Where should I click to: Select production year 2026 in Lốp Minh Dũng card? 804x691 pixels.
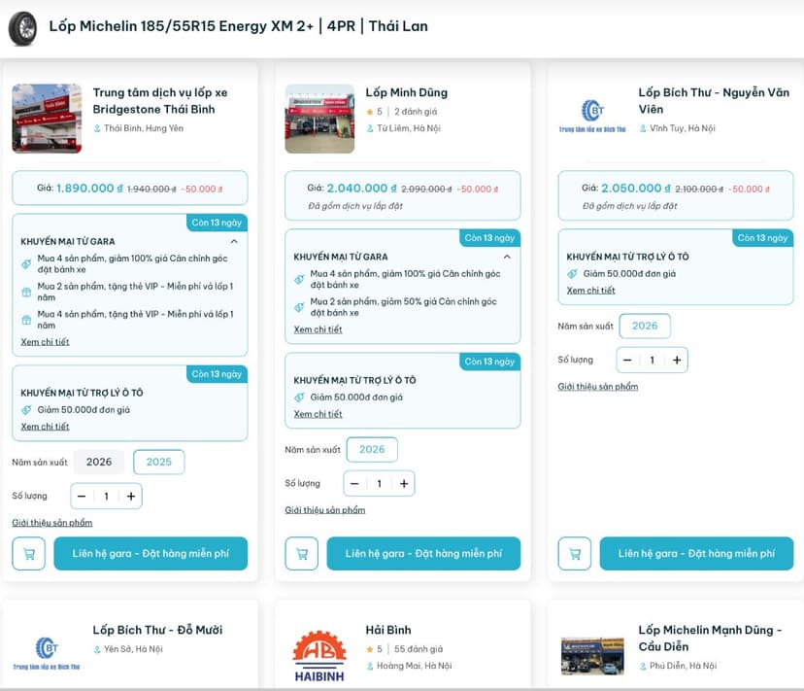click(x=372, y=449)
